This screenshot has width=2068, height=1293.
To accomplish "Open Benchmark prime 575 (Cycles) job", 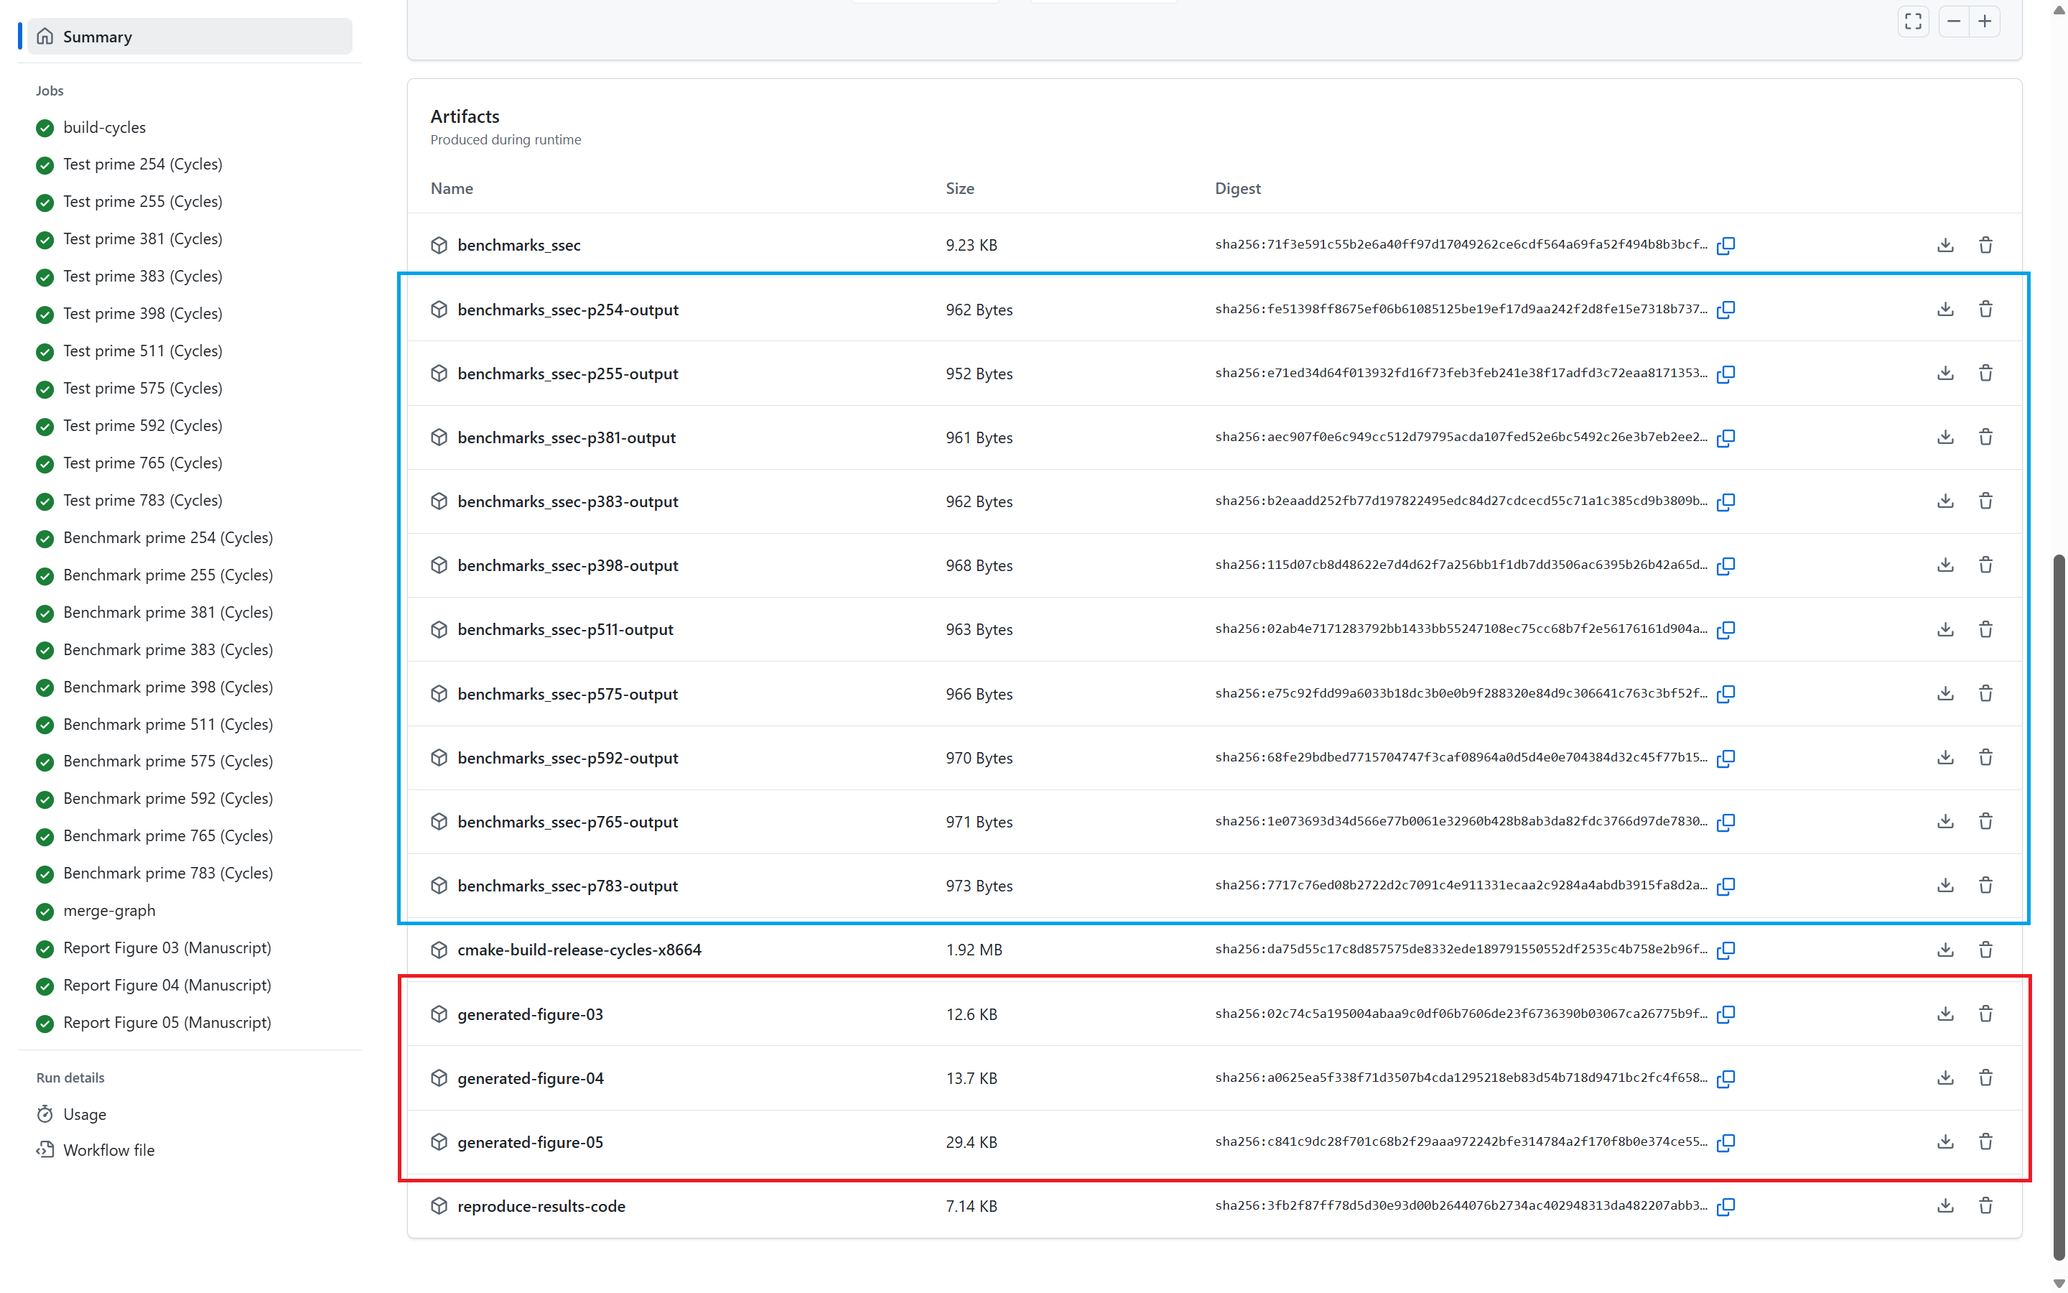I will [x=167, y=761].
